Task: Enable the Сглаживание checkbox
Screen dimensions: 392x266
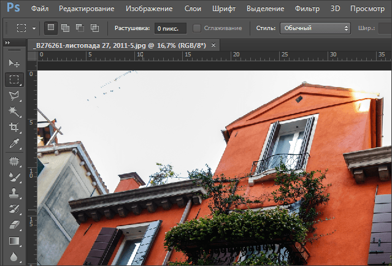Action: pos(197,28)
